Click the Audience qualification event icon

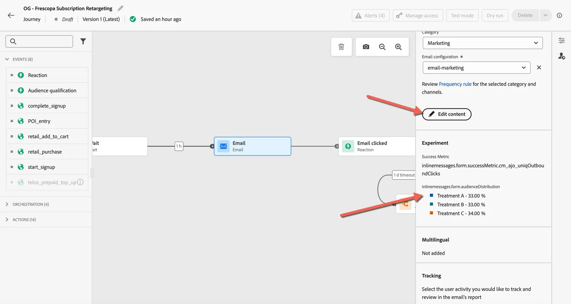point(21,90)
